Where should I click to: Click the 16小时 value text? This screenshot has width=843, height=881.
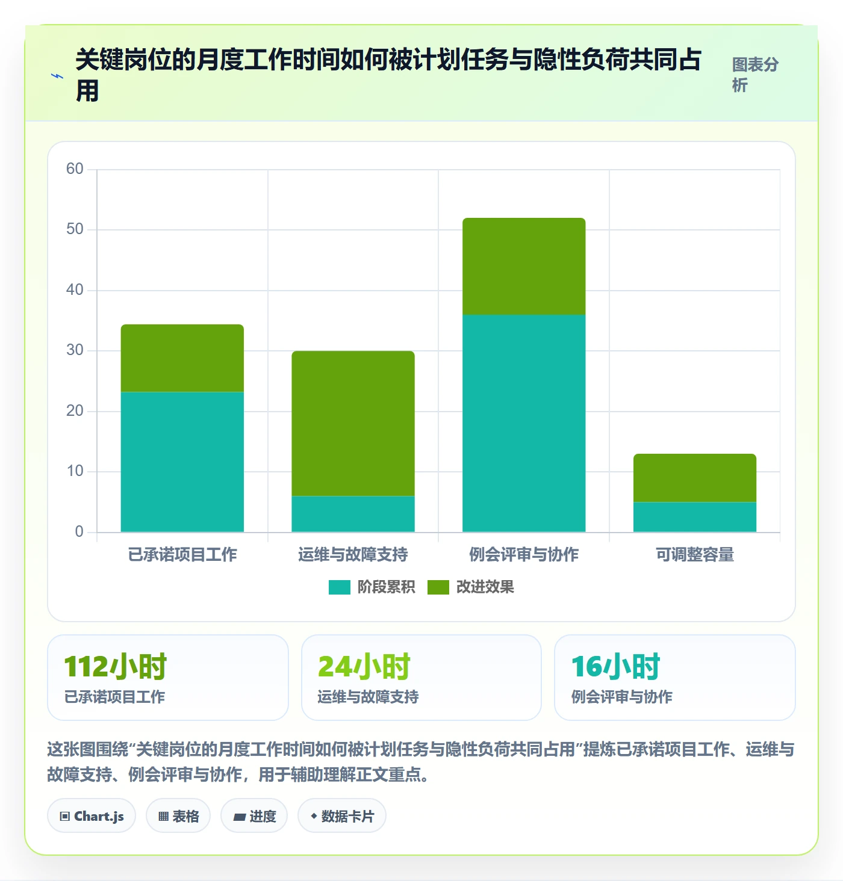pos(616,667)
